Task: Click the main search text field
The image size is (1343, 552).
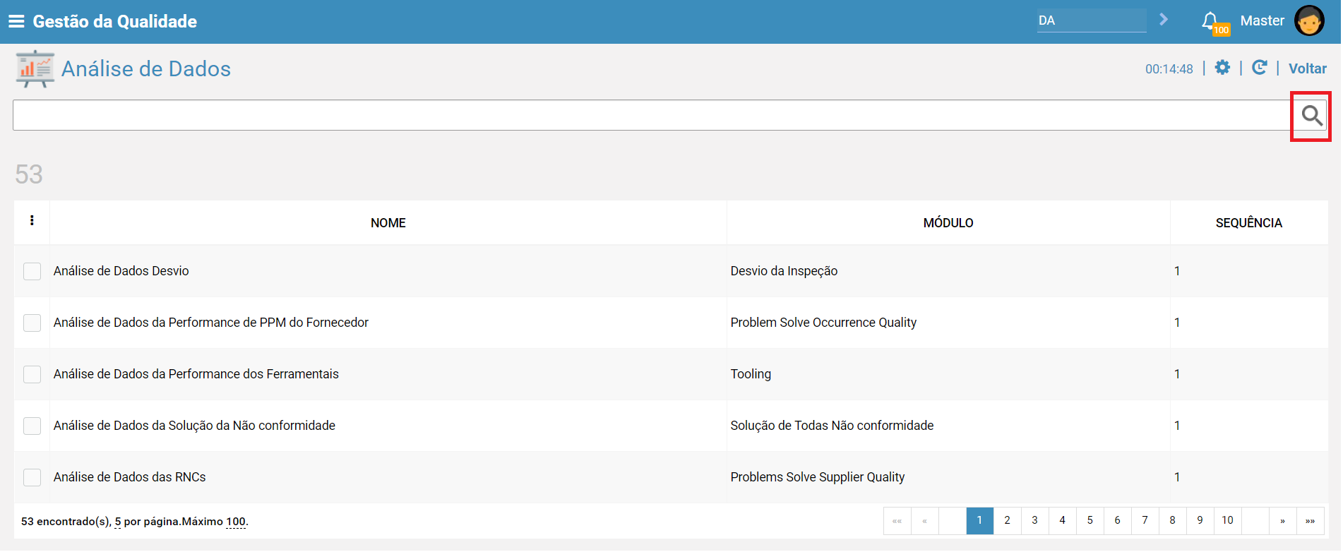Action: (x=652, y=115)
